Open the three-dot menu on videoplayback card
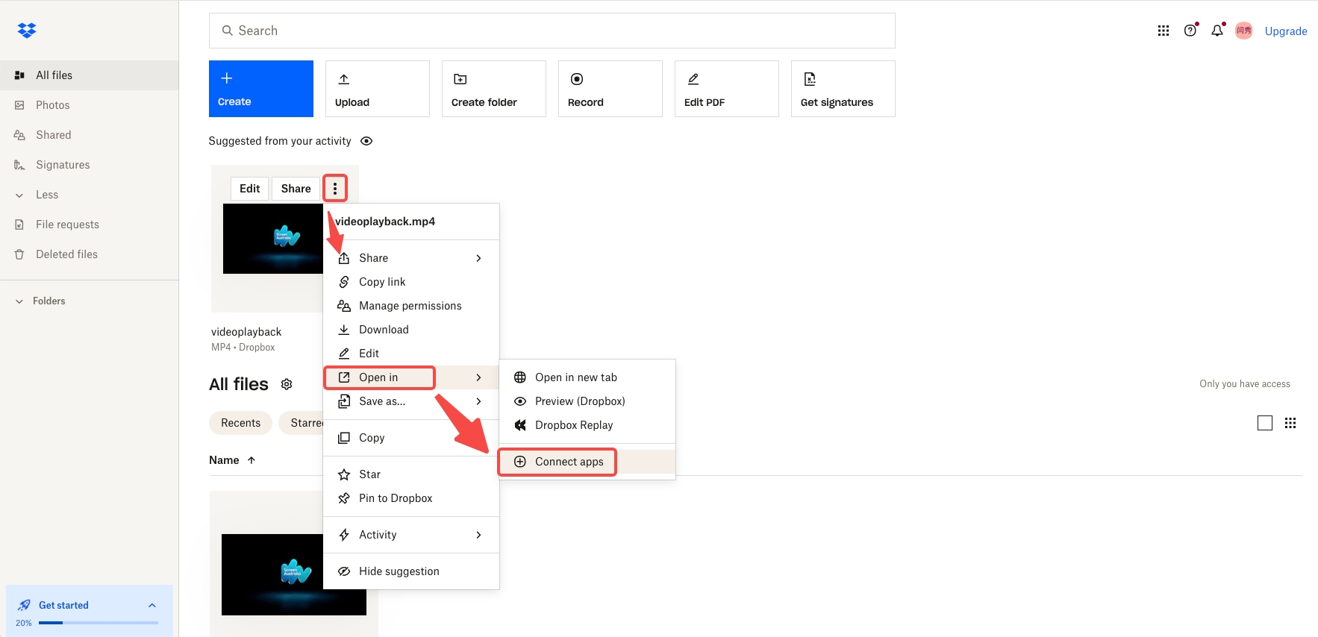This screenshot has height=637, width=1318. [335, 189]
